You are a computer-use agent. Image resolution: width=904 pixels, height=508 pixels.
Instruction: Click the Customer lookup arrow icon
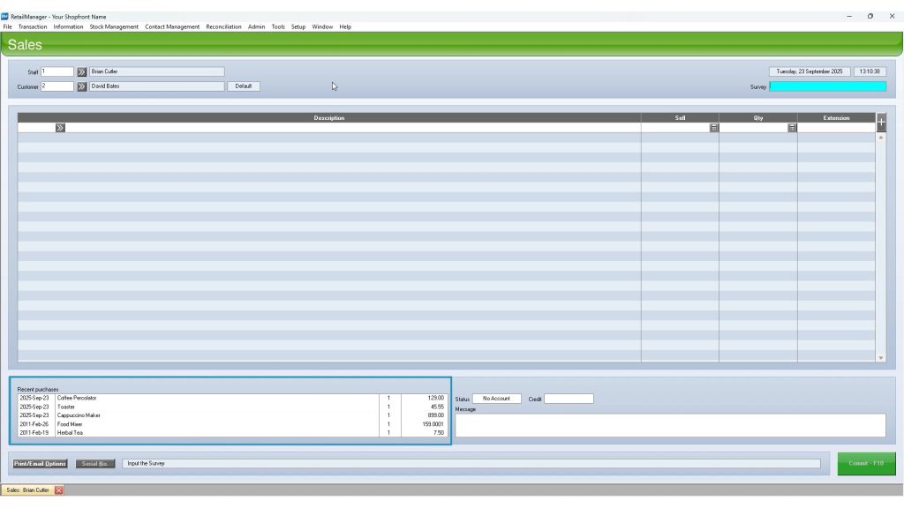82,86
